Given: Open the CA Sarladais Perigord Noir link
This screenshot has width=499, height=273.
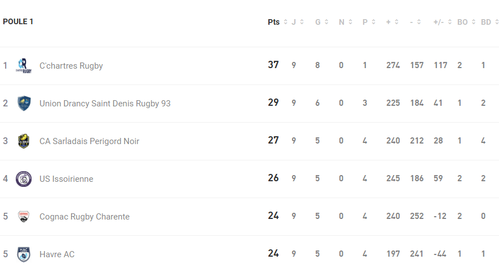Looking at the screenshot, I should pyautogui.click(x=89, y=141).
